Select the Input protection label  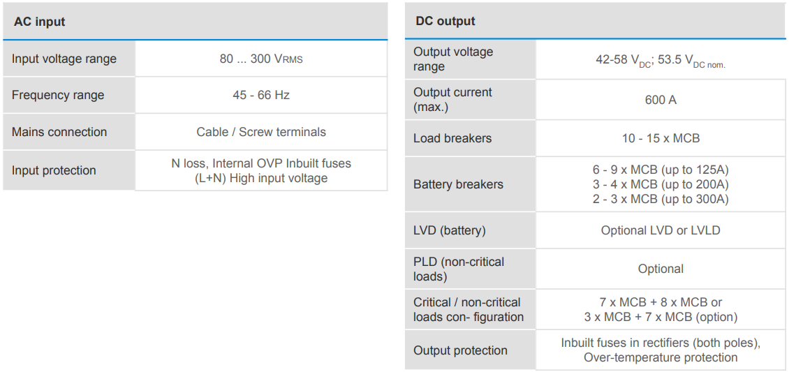[x=54, y=170]
